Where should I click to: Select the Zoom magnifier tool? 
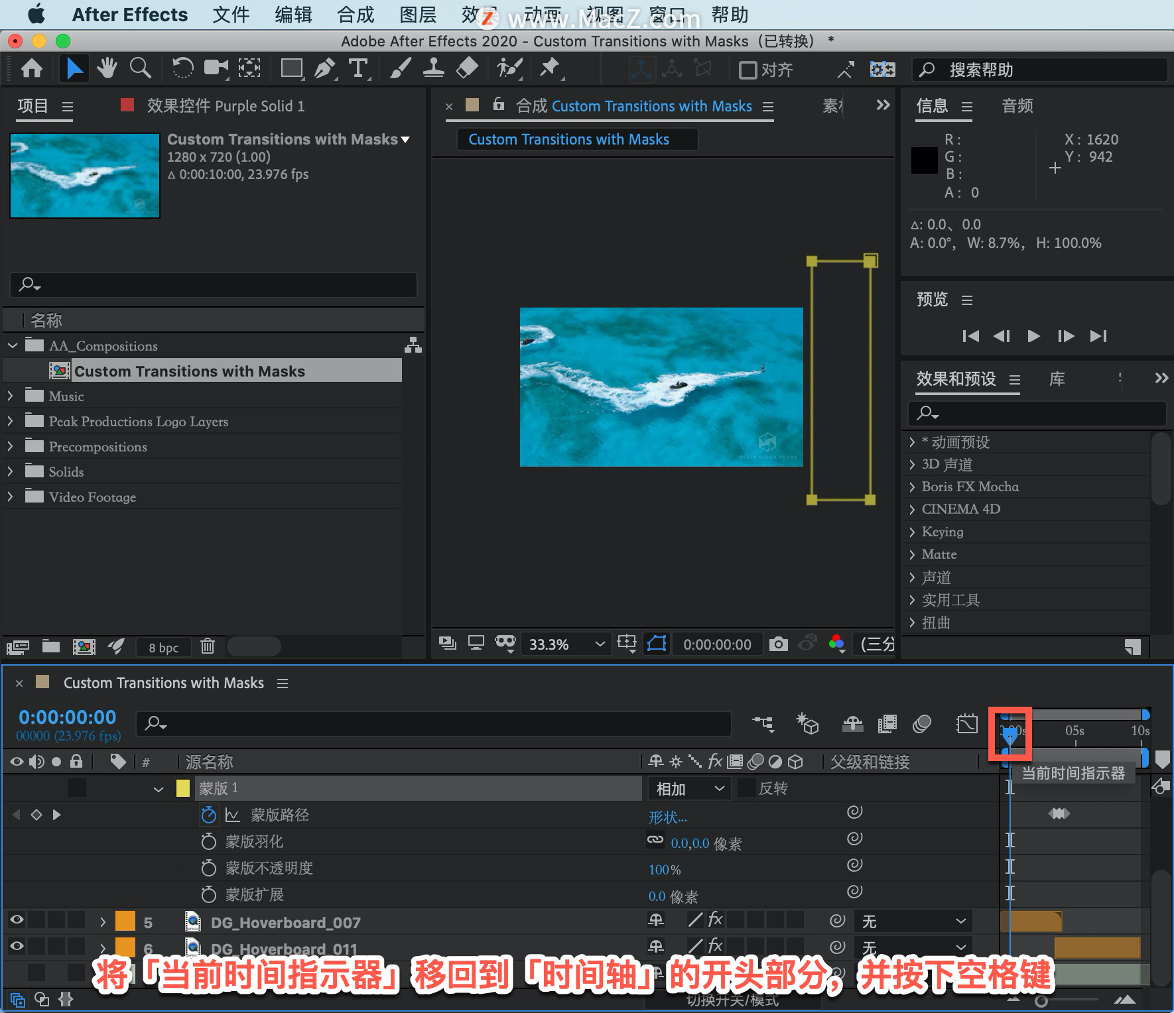[x=140, y=68]
